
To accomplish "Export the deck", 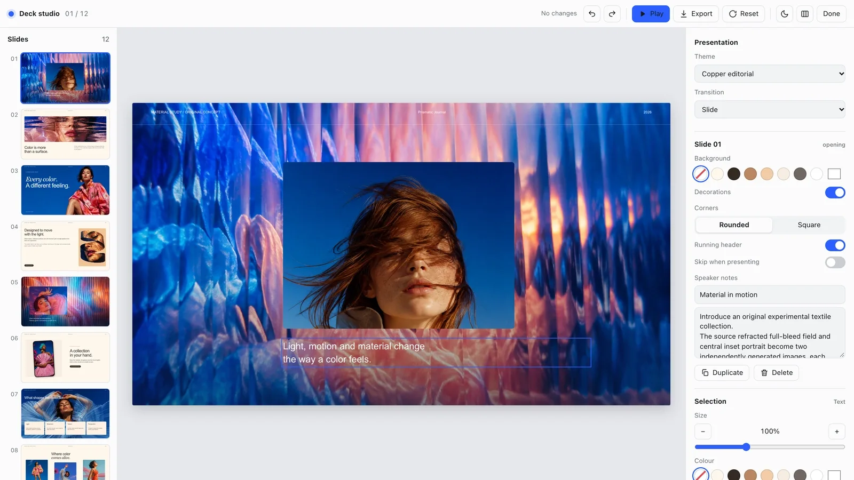I will (696, 14).
